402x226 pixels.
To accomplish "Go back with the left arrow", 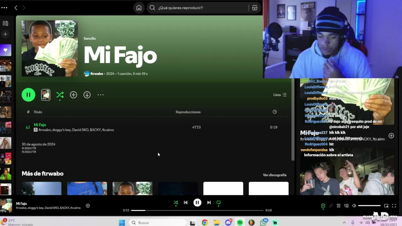I will pos(16,8).
